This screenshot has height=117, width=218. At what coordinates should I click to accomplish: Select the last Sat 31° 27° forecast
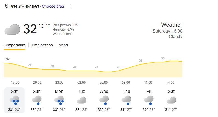point(171,101)
